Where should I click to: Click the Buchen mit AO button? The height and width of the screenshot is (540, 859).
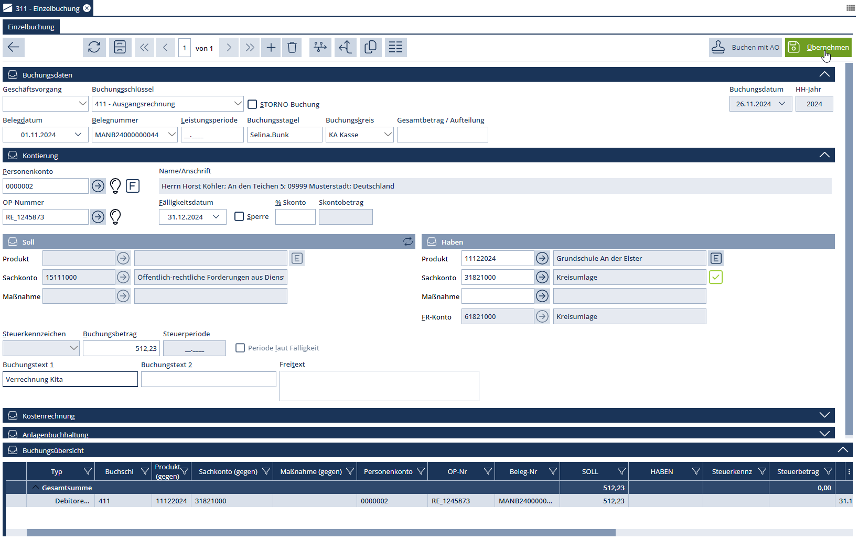pos(745,48)
